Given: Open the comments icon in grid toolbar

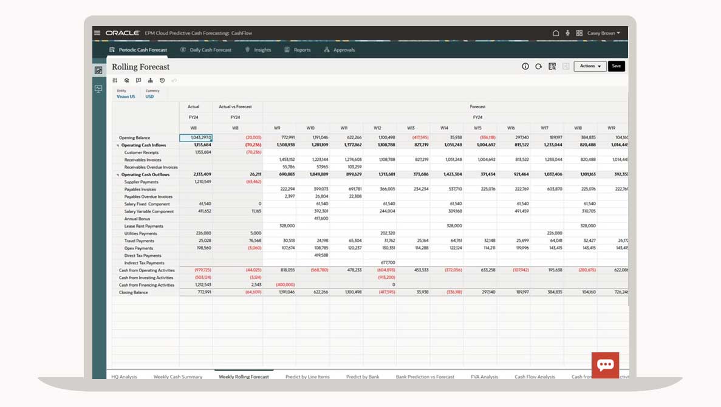Looking at the screenshot, I should pos(138,80).
